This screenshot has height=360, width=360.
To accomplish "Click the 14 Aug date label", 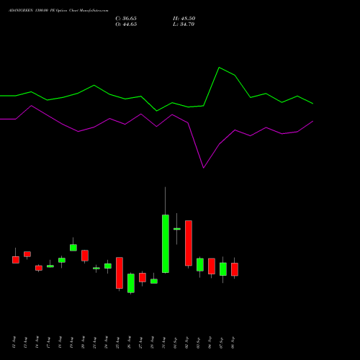I will tap(37, 342).
